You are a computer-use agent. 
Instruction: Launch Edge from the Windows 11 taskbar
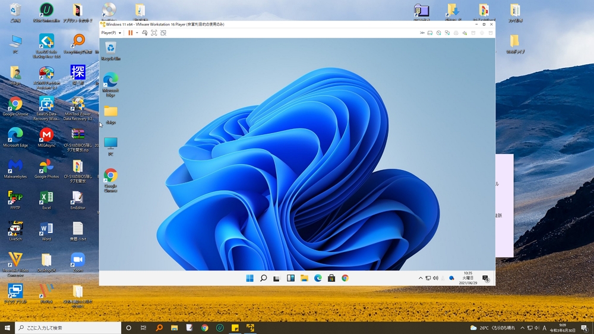coord(318,278)
